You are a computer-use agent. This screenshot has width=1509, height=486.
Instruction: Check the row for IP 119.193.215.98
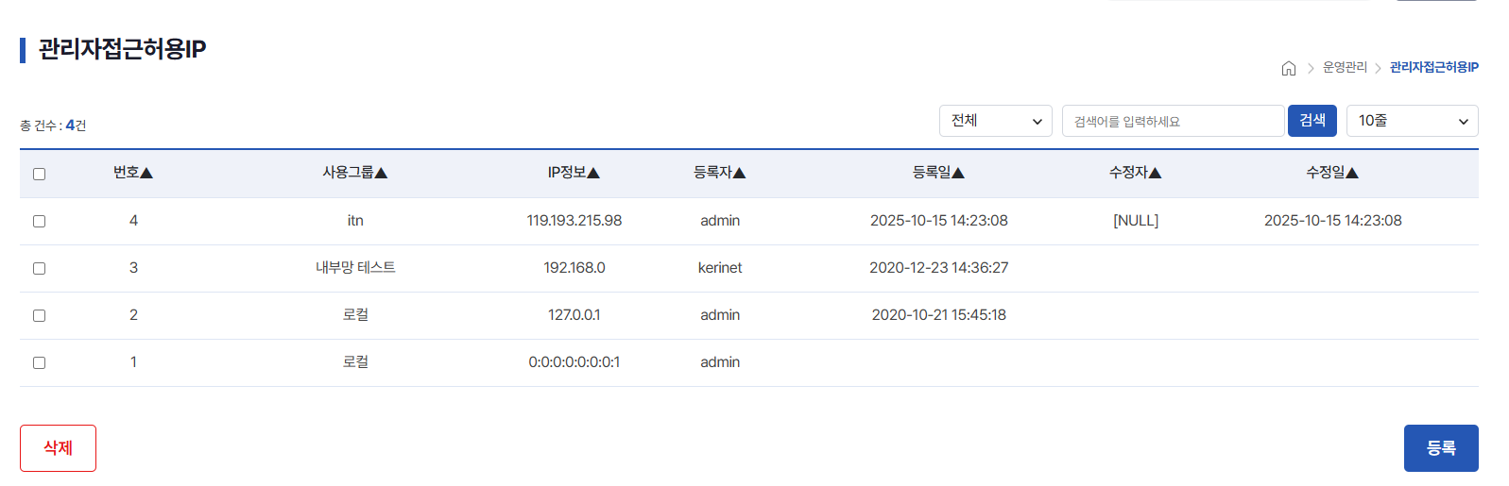pyautogui.click(x=39, y=221)
